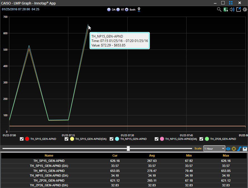Select the TH_NP15_GEN-APND (DA) table row name
Screen dimensions: 248x188
49,175
